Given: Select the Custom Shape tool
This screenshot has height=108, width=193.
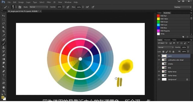Looking at the screenshot, I should (x=4, y=83).
